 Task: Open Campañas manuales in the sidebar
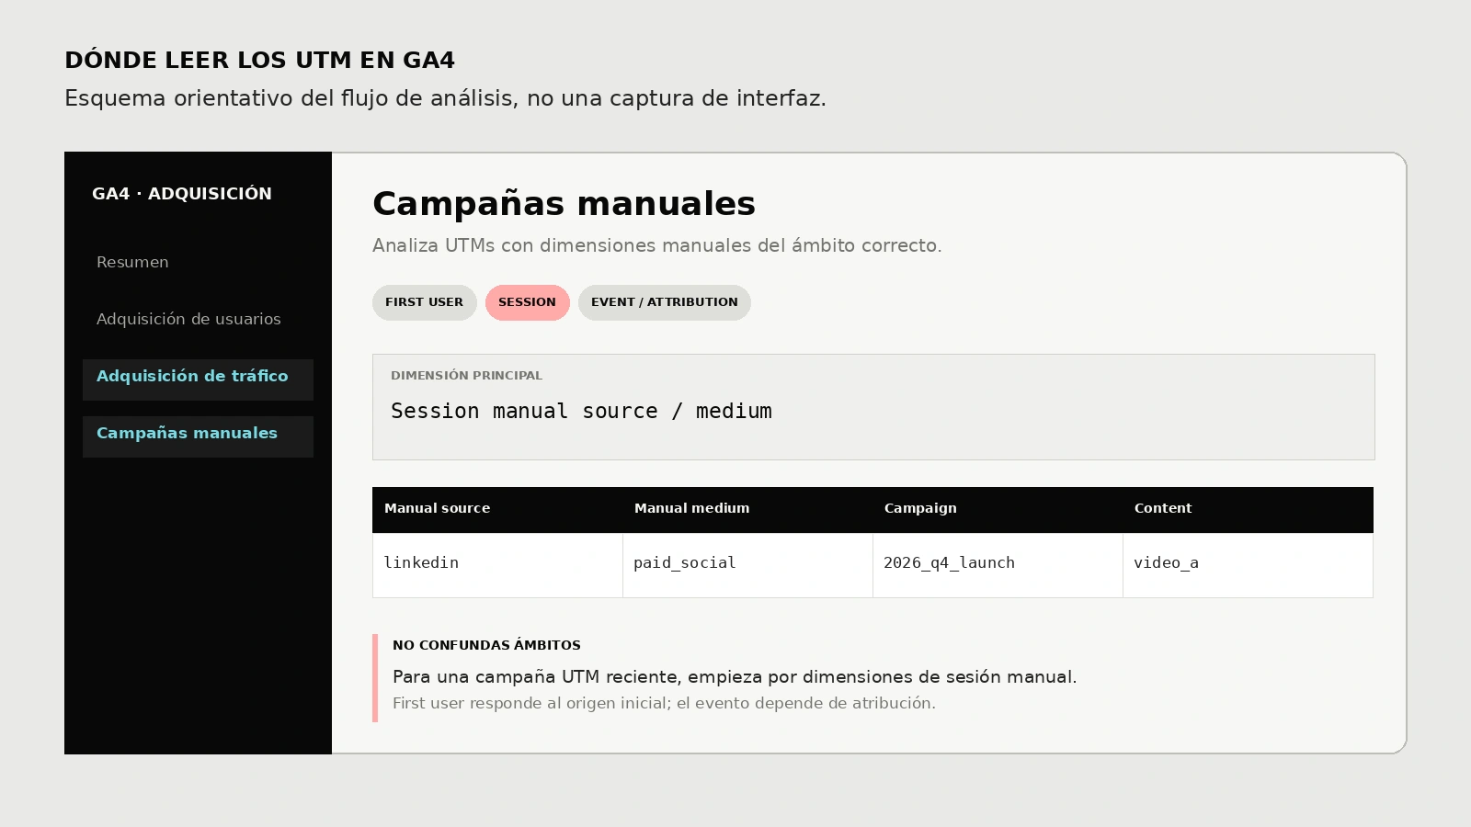tap(198, 436)
